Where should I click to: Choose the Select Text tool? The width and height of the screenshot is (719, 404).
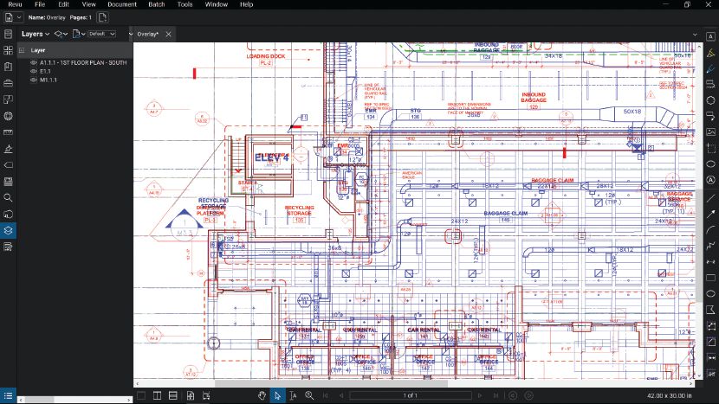[293, 395]
